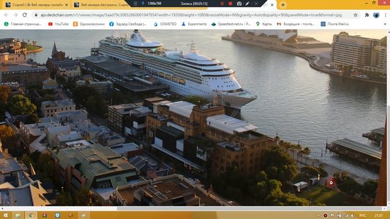The image size is (390, 219).
Task: Bookmark this page with the star icon
Action: pyautogui.click(x=355, y=15)
